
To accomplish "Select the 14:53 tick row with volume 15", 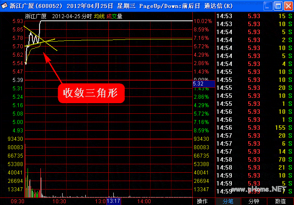I will [254, 16].
